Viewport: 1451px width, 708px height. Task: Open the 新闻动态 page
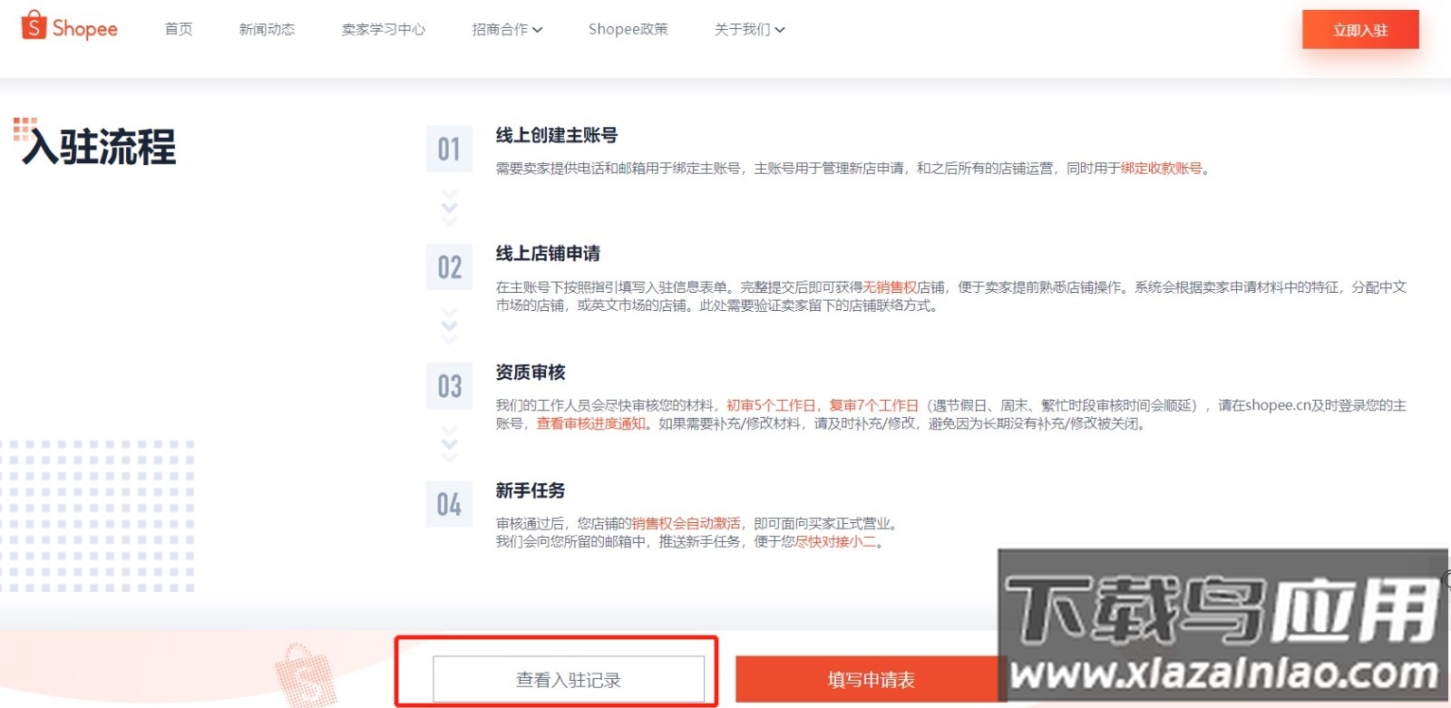(x=267, y=29)
